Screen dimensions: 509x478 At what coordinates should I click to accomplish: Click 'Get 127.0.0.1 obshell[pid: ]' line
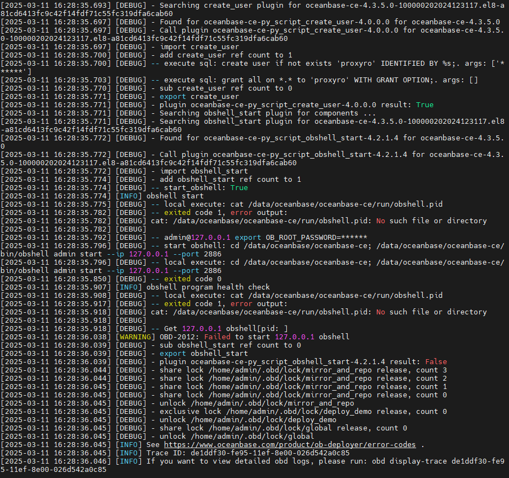(225, 328)
